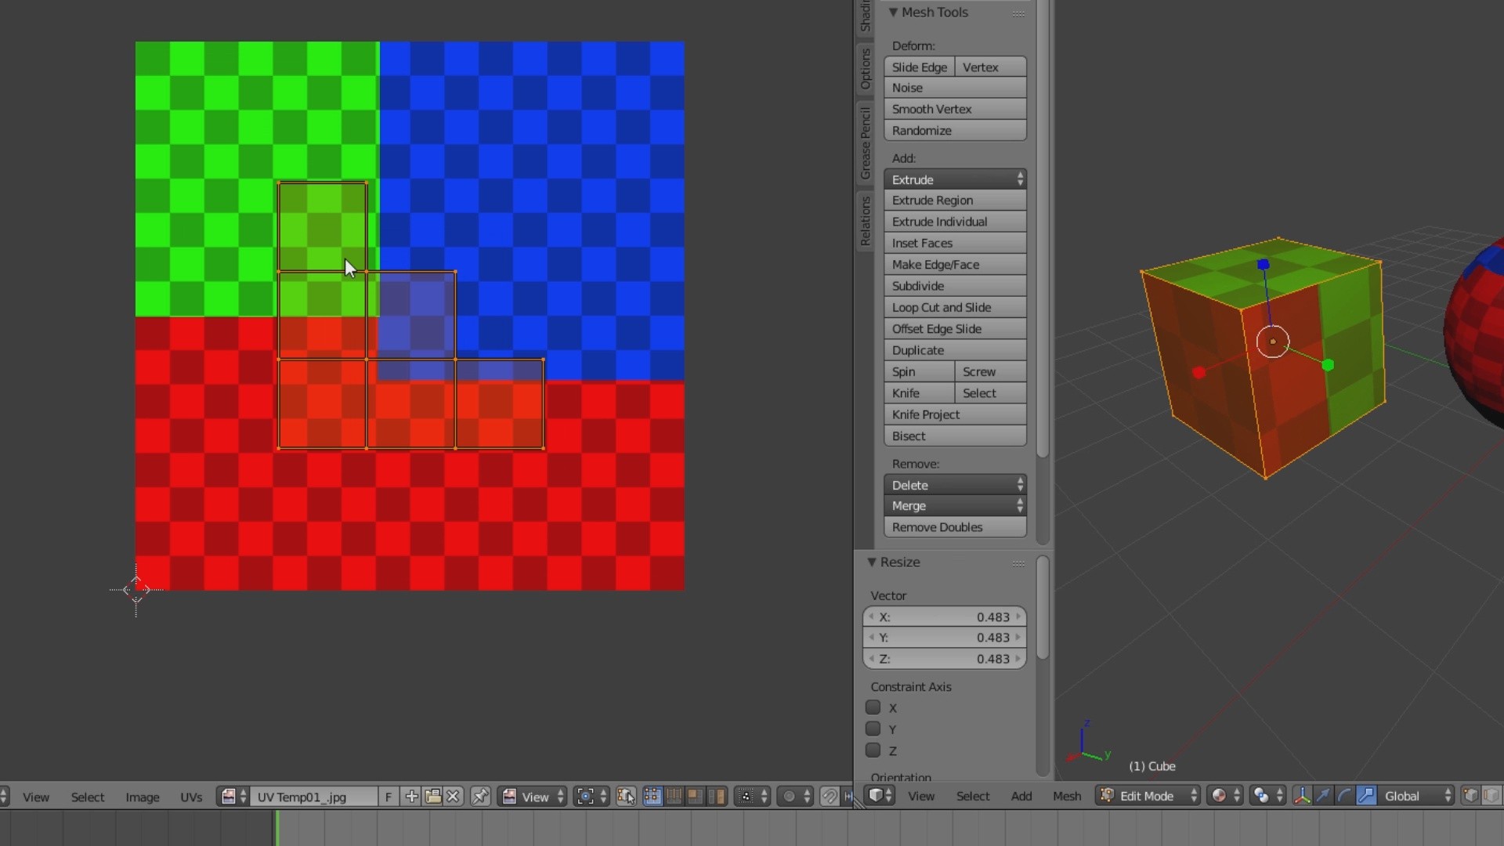Expand the Merge remove dropdown
Viewport: 1504px width, 846px height.
coord(1018,505)
